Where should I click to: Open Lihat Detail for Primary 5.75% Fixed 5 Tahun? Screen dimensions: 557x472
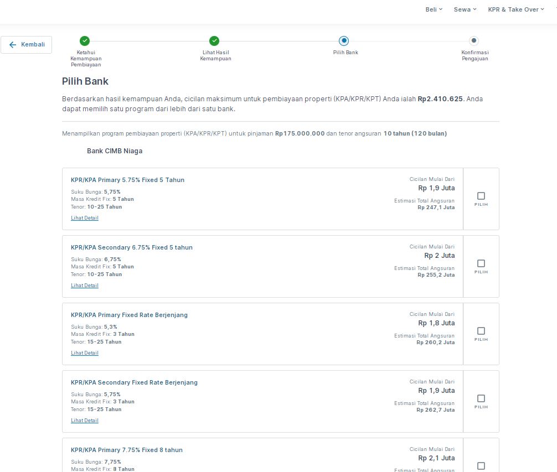point(85,218)
